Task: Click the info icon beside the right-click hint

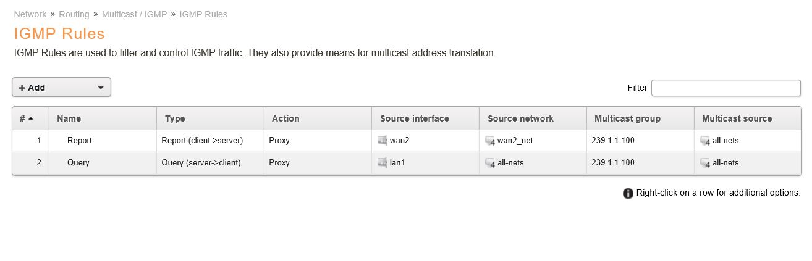Action: (x=628, y=193)
